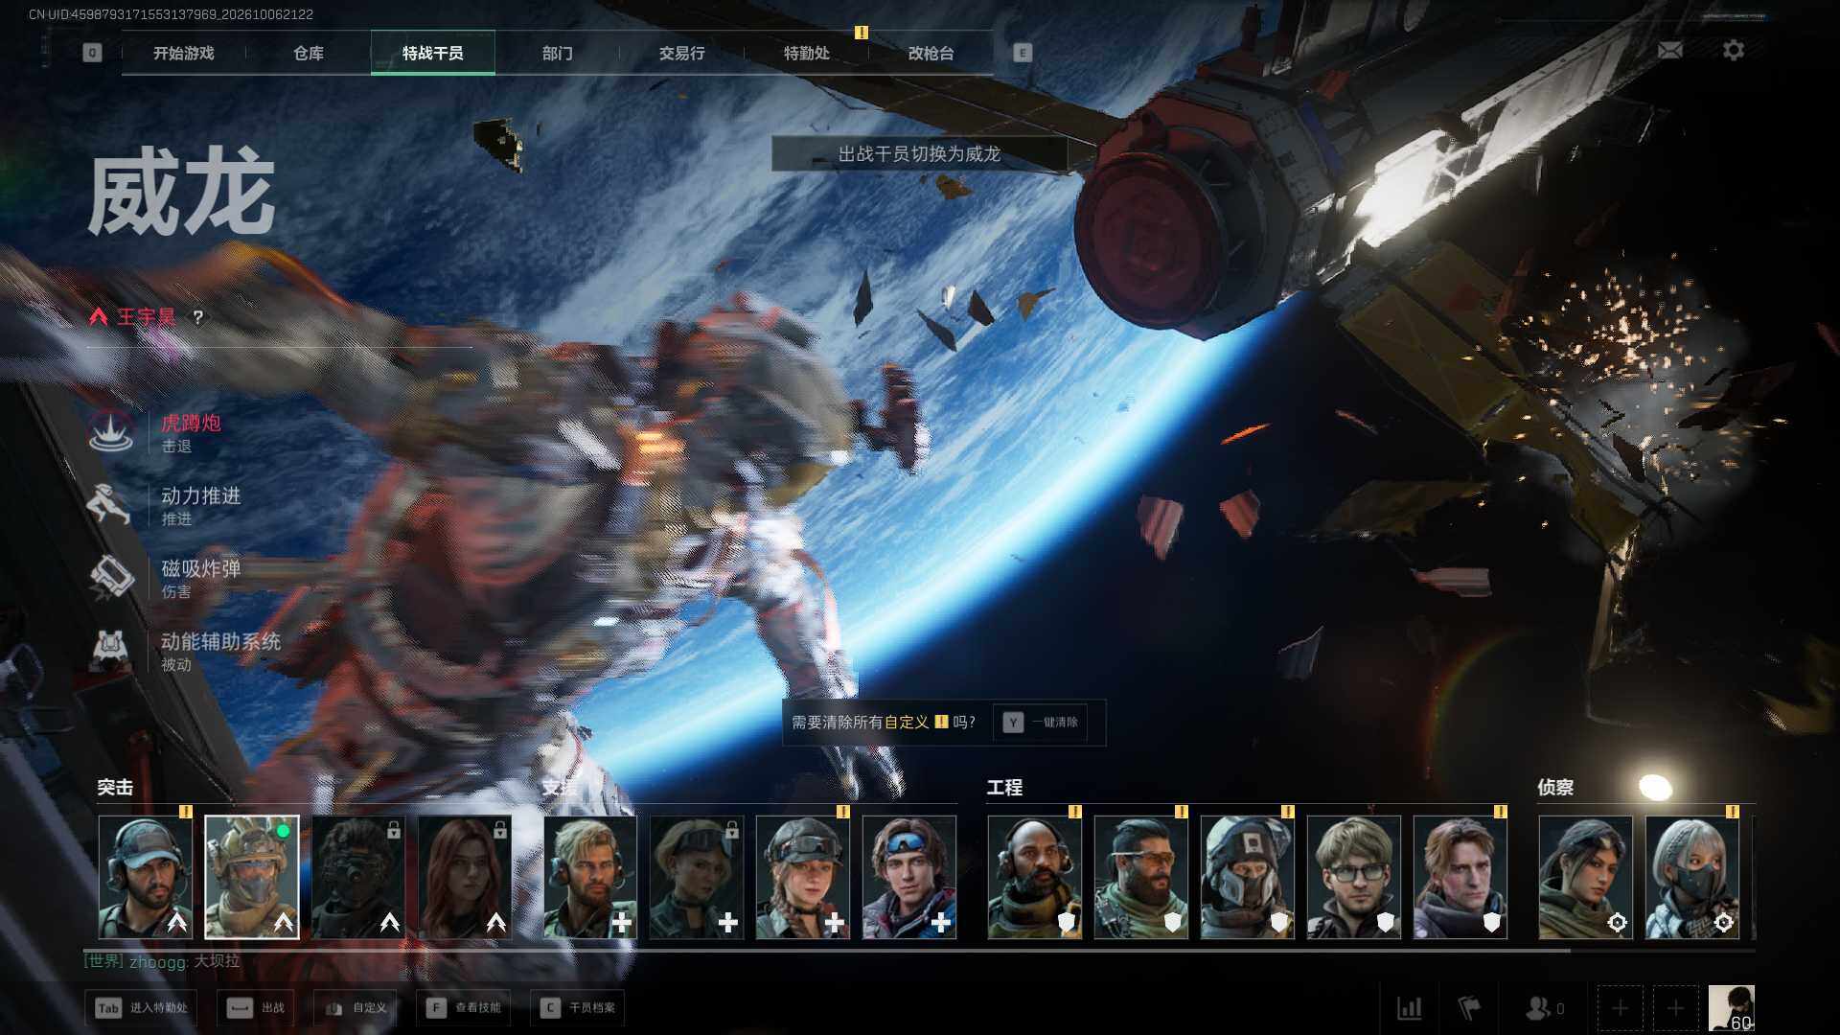Select the dark-haired recon woman operator

(x=1586, y=877)
